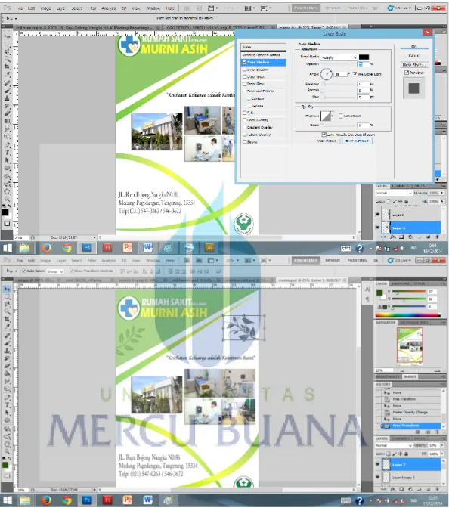Viewport: 449px width, 511px height.
Task: Switch to the Swatches panel tab
Action: (x=401, y=283)
